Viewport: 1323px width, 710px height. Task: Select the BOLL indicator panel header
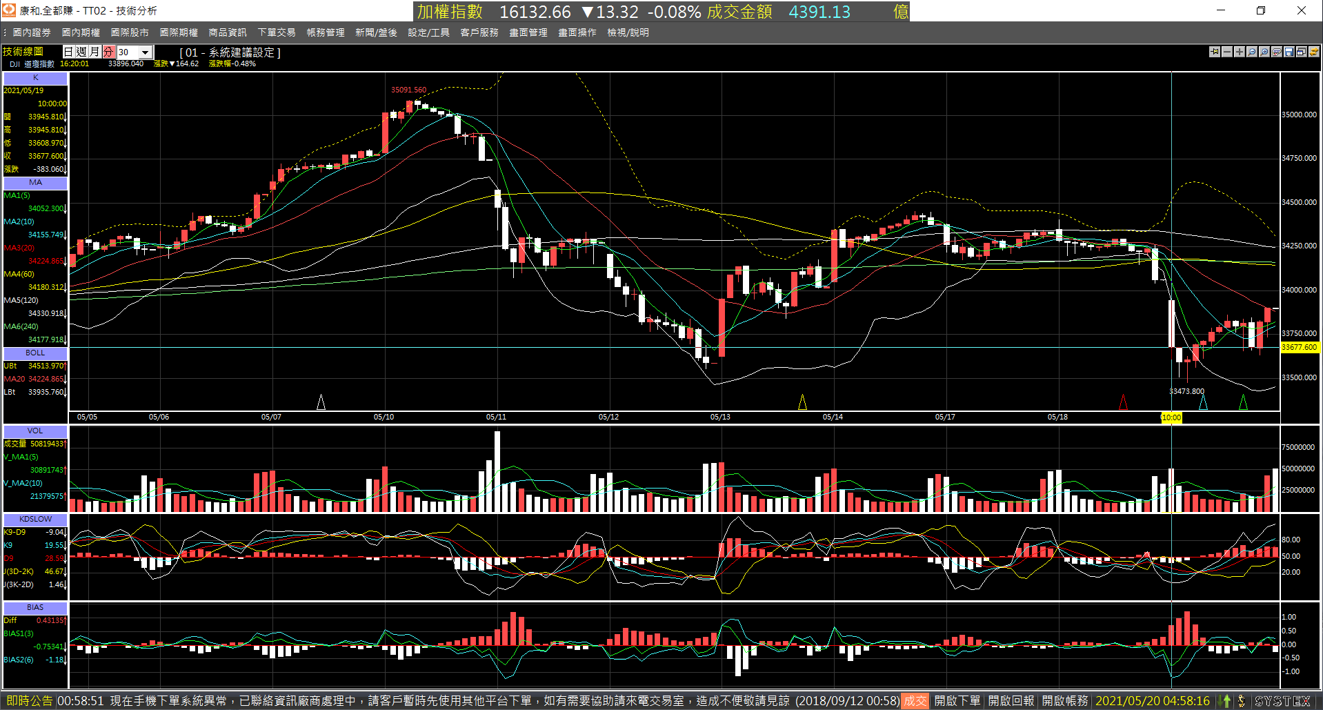[x=35, y=353]
